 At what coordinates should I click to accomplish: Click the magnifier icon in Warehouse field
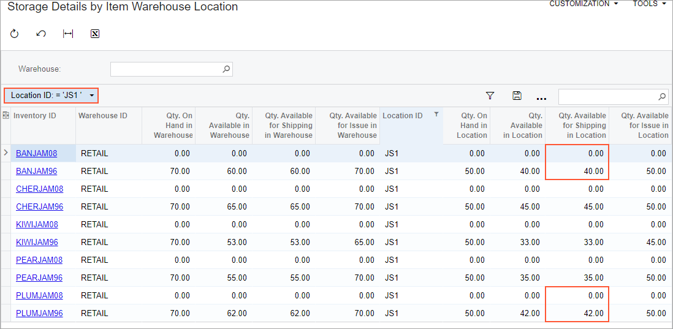tap(226, 69)
